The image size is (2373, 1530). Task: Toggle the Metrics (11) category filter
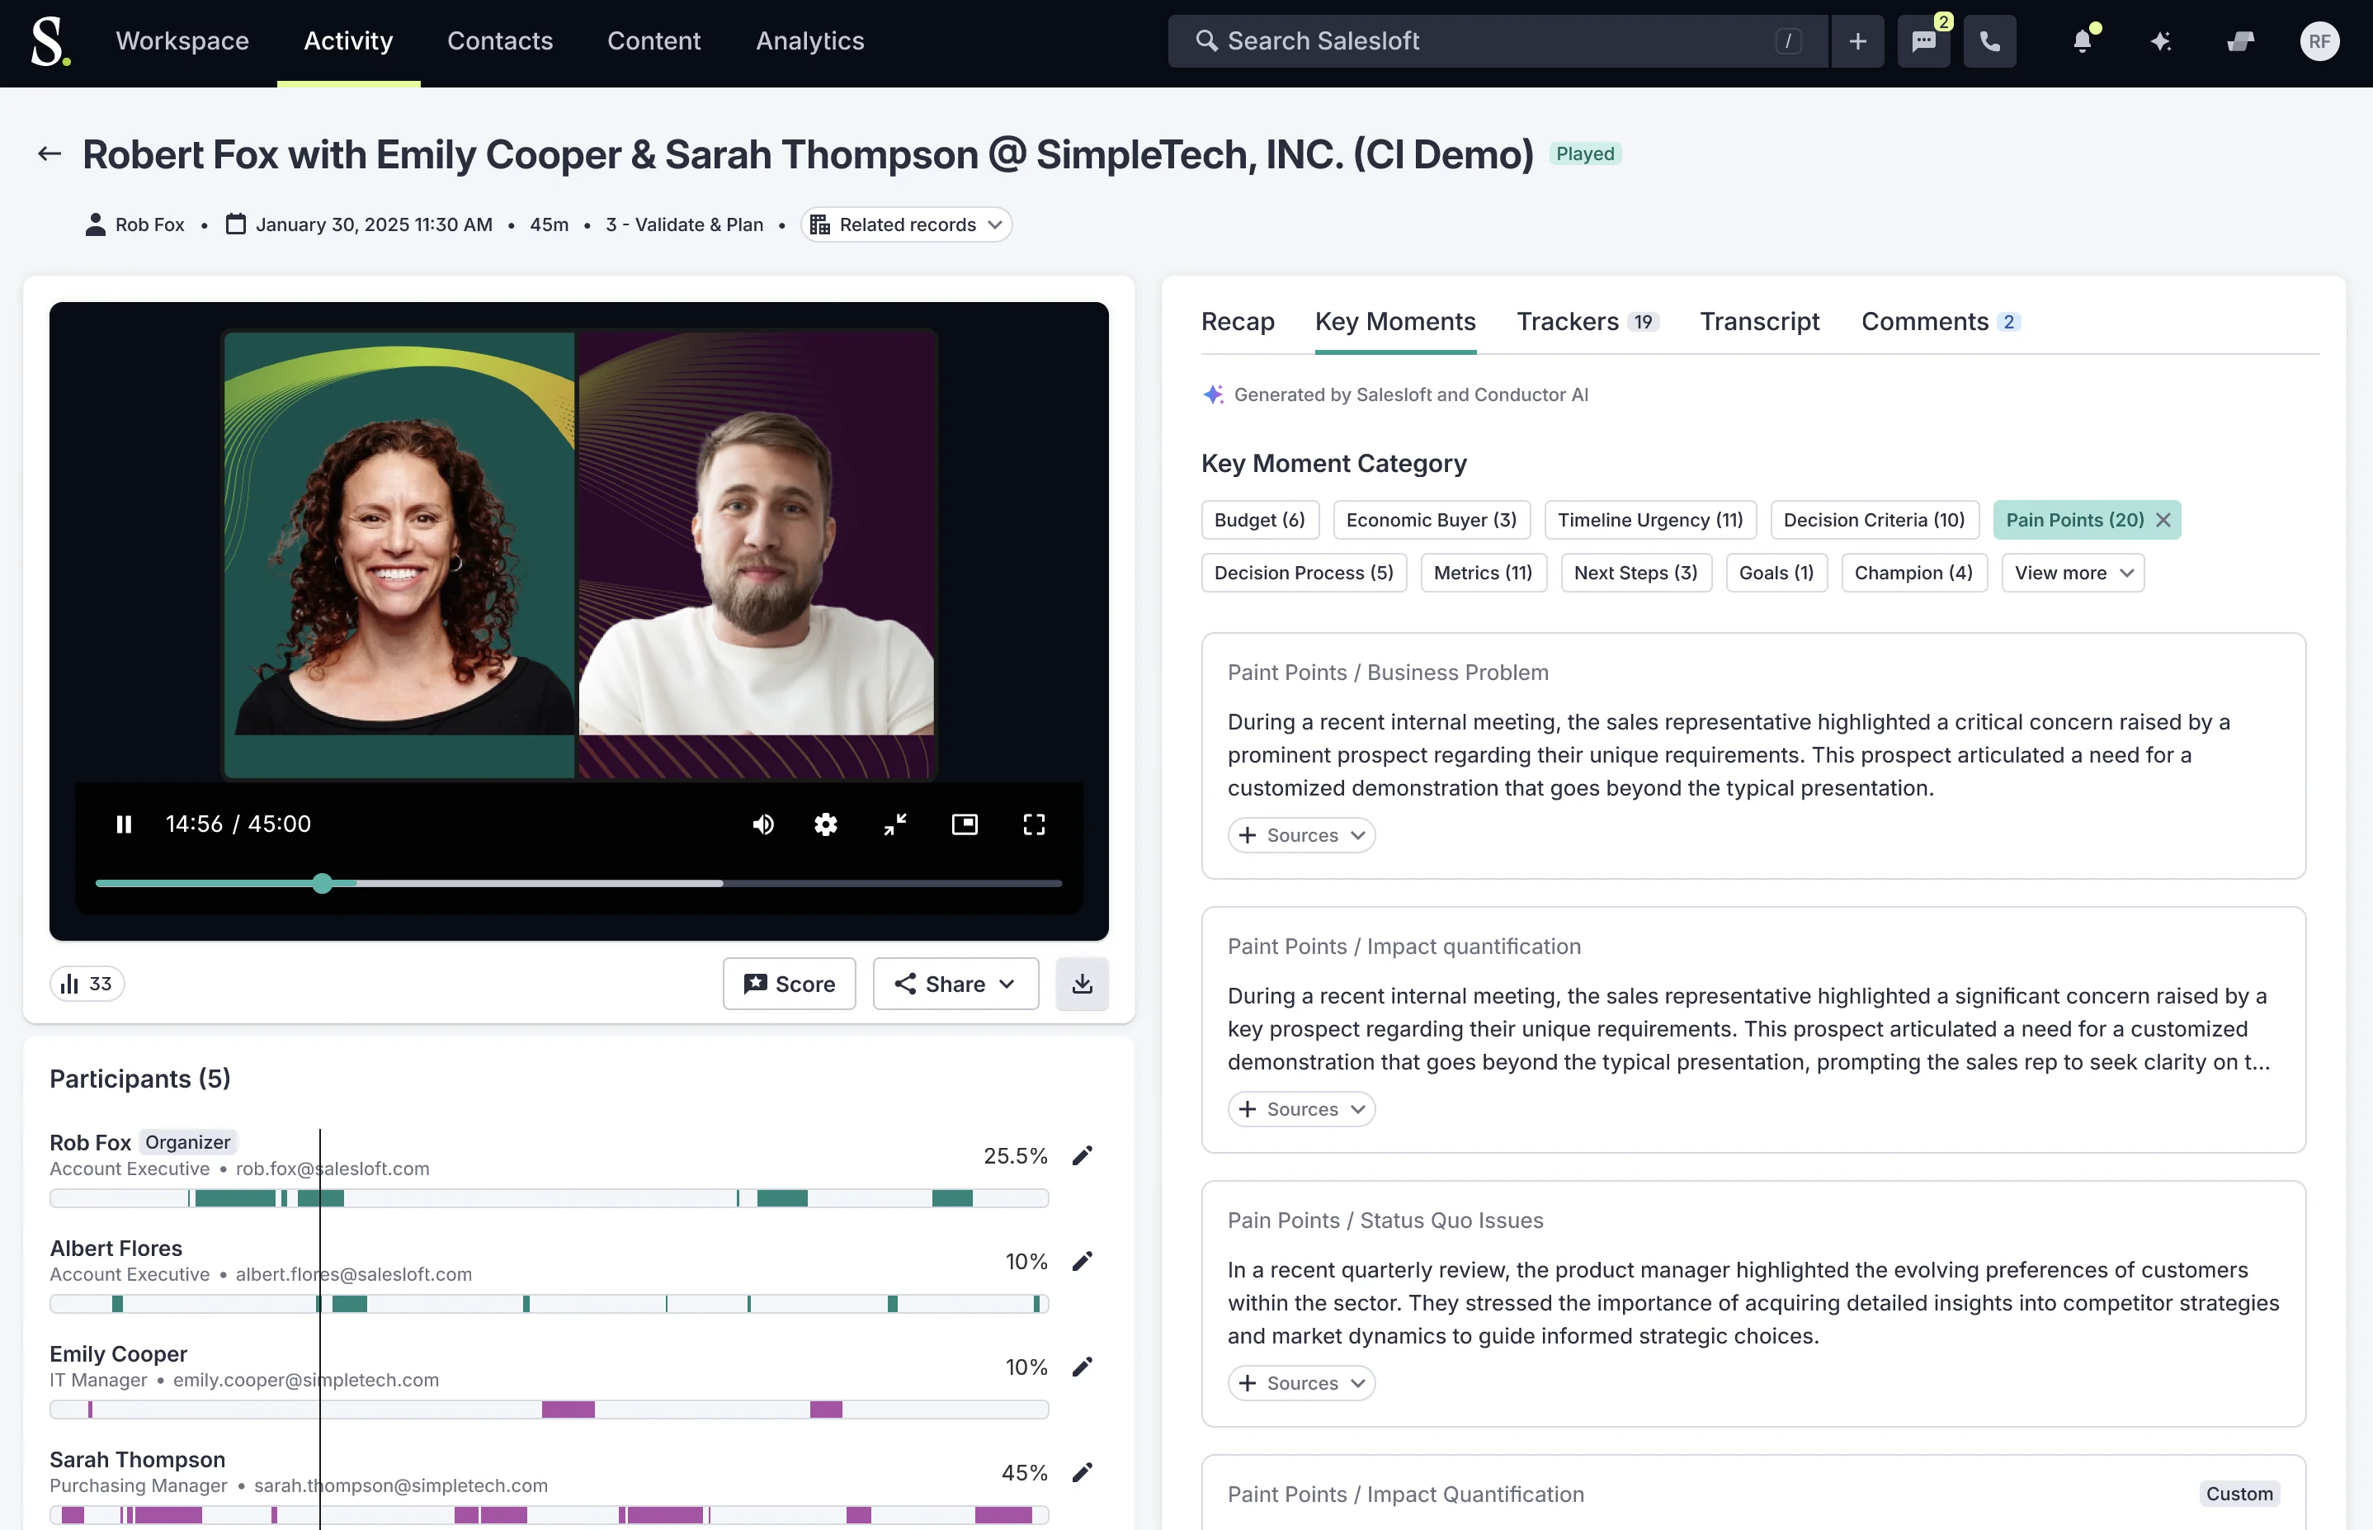tap(1482, 572)
